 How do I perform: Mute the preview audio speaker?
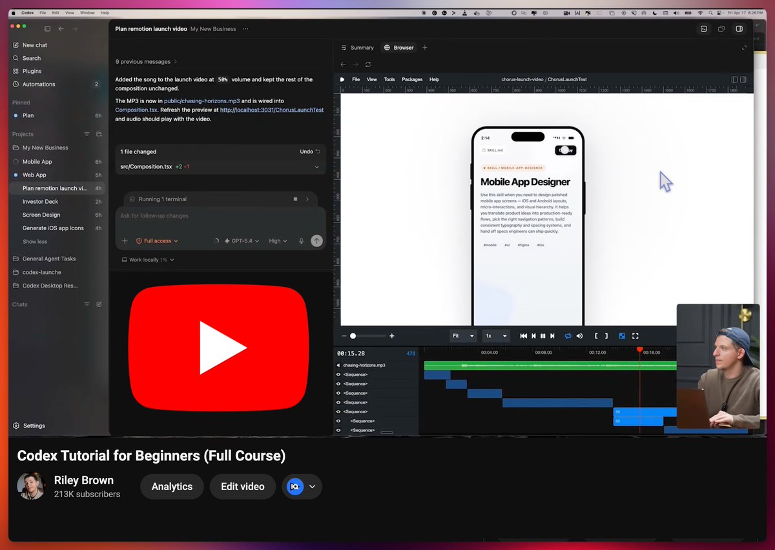pyautogui.click(x=579, y=336)
